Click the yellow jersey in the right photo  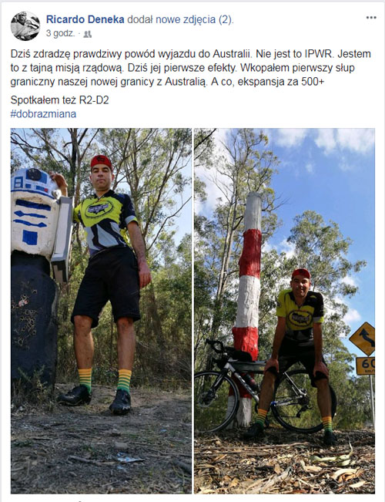pos(300,313)
